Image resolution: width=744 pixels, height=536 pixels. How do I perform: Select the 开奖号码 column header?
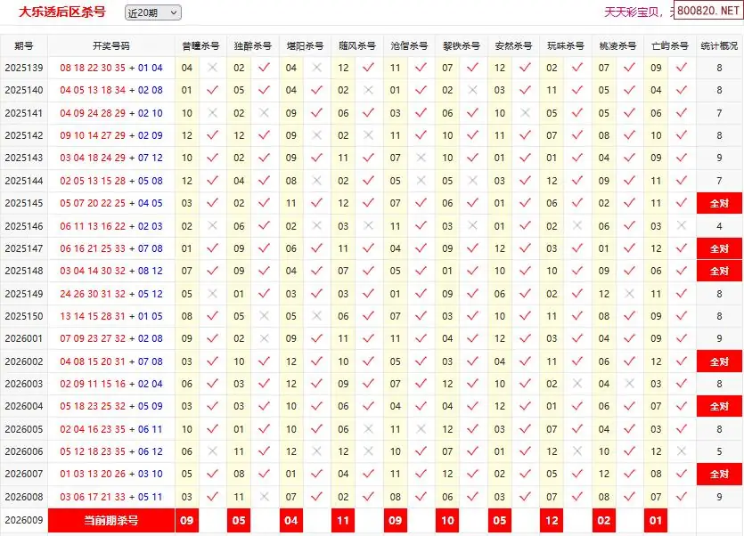point(111,45)
